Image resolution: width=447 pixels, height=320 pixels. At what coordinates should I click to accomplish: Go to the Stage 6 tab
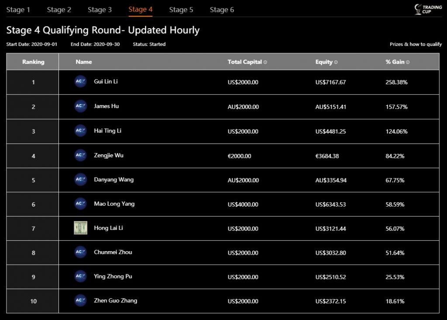[222, 10]
